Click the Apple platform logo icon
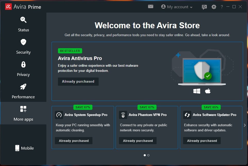The height and width of the screenshot is (166, 248). [x=208, y=91]
